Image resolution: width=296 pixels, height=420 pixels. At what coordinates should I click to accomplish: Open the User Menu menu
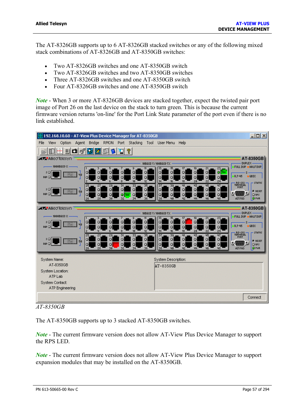166,143
